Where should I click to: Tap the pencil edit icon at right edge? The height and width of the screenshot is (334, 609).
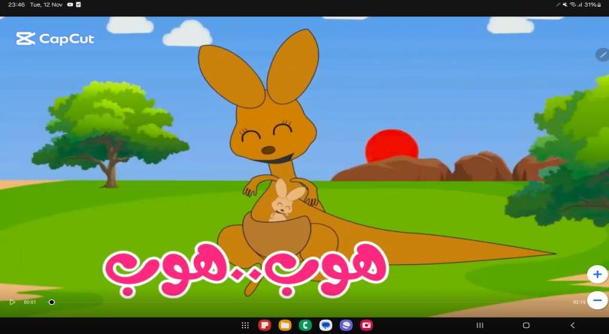click(602, 55)
